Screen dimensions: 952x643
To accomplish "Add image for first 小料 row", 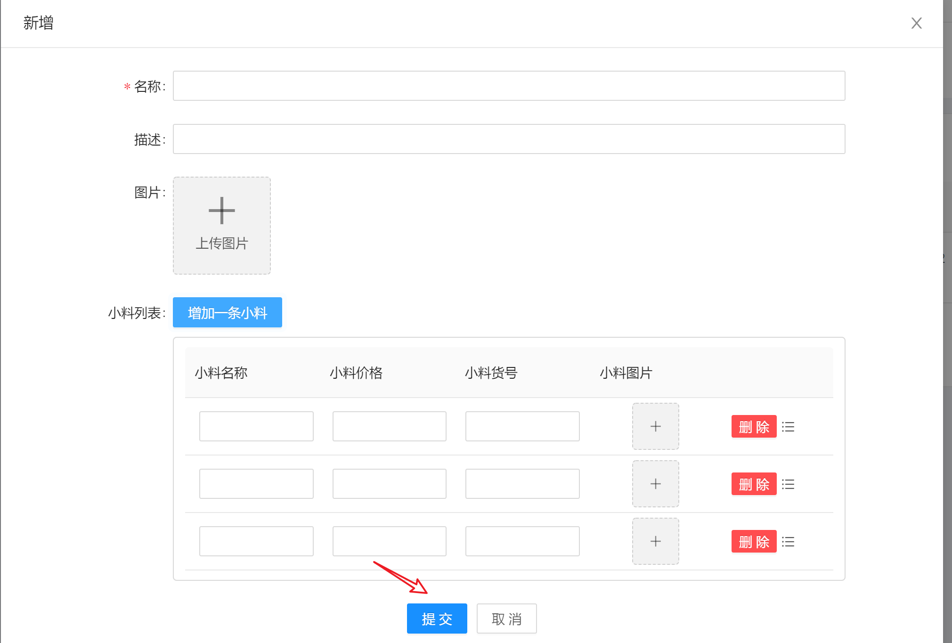I will (x=655, y=426).
